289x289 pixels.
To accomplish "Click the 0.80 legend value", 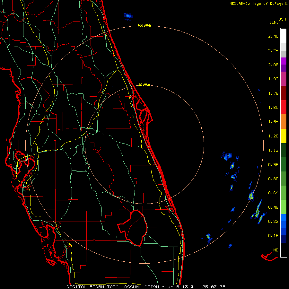I will point(273,179).
